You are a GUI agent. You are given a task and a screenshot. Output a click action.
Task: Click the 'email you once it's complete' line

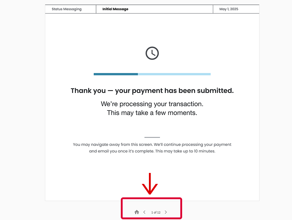point(152,151)
